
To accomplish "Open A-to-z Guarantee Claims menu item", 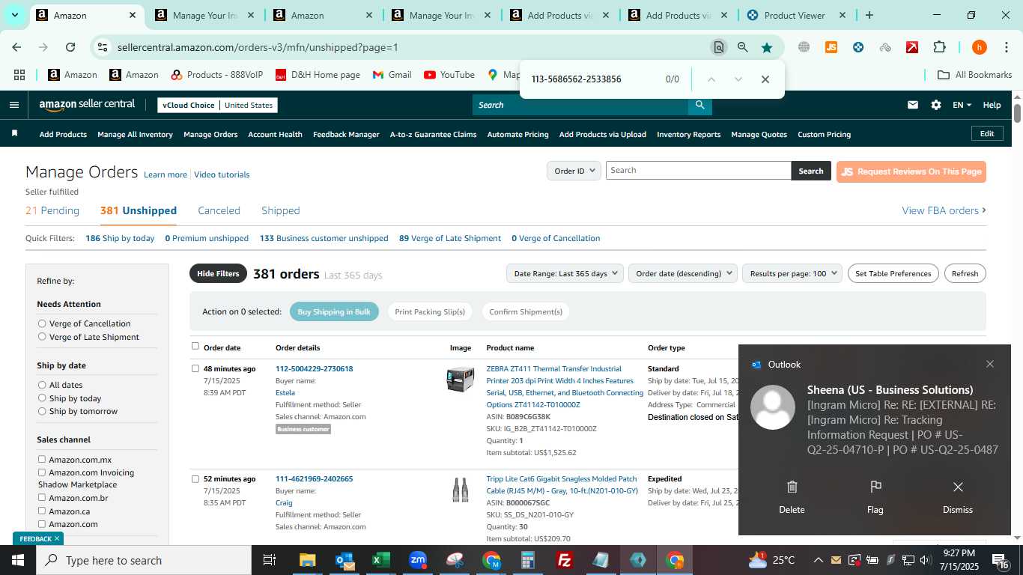I will pyautogui.click(x=433, y=134).
